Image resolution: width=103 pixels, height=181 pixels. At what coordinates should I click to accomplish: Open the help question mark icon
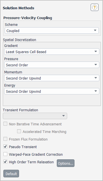[95, 8]
